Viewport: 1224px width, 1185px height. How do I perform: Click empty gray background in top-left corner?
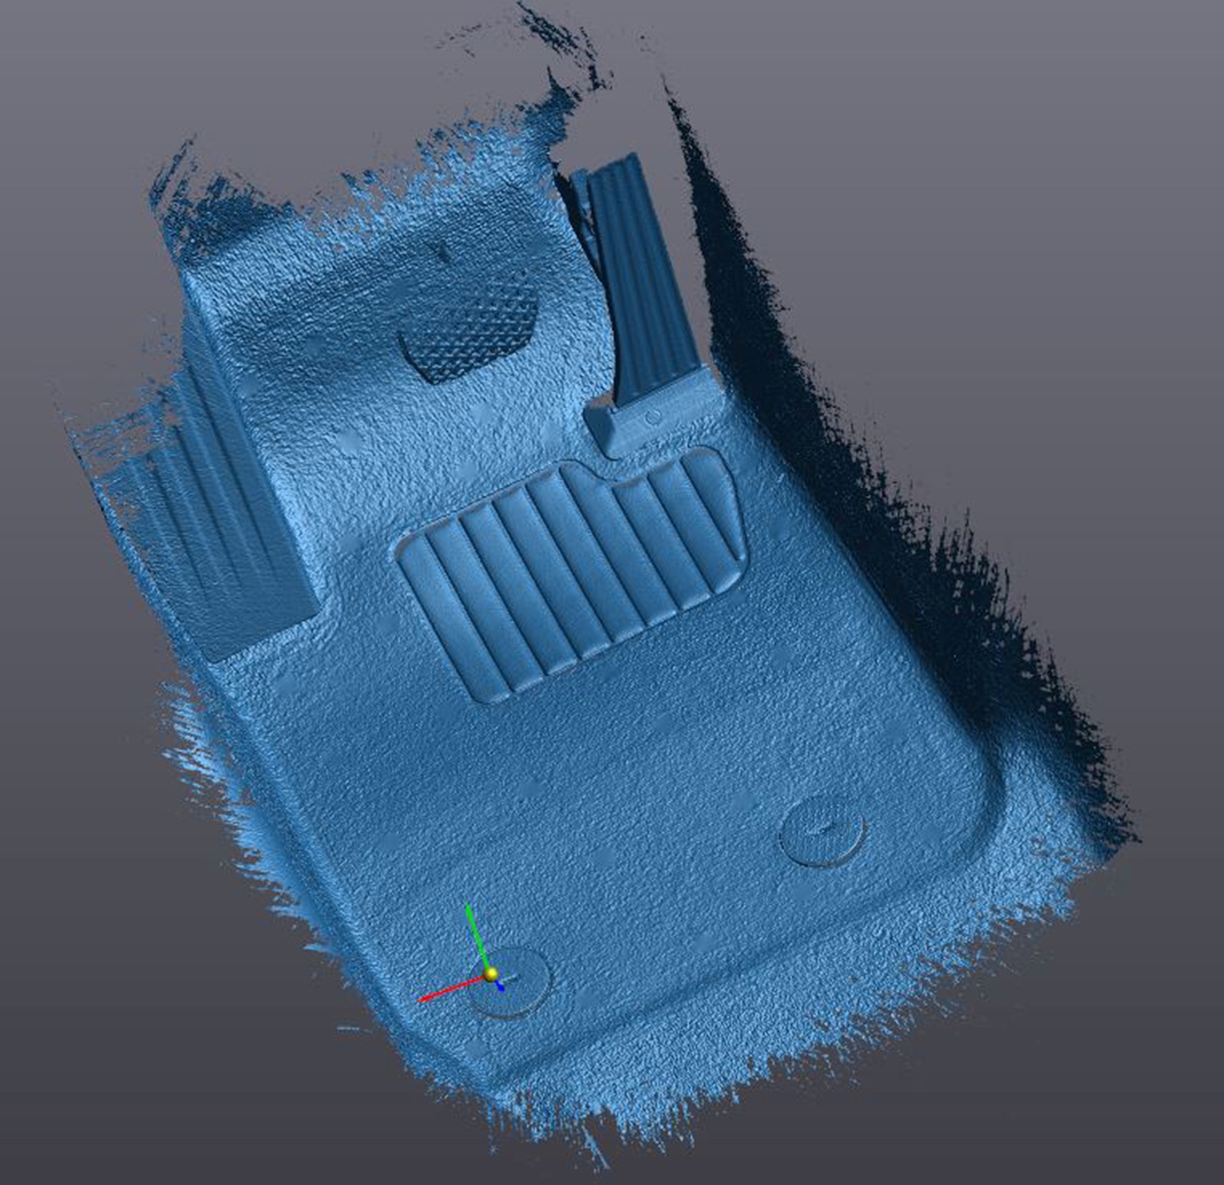(x=69, y=69)
